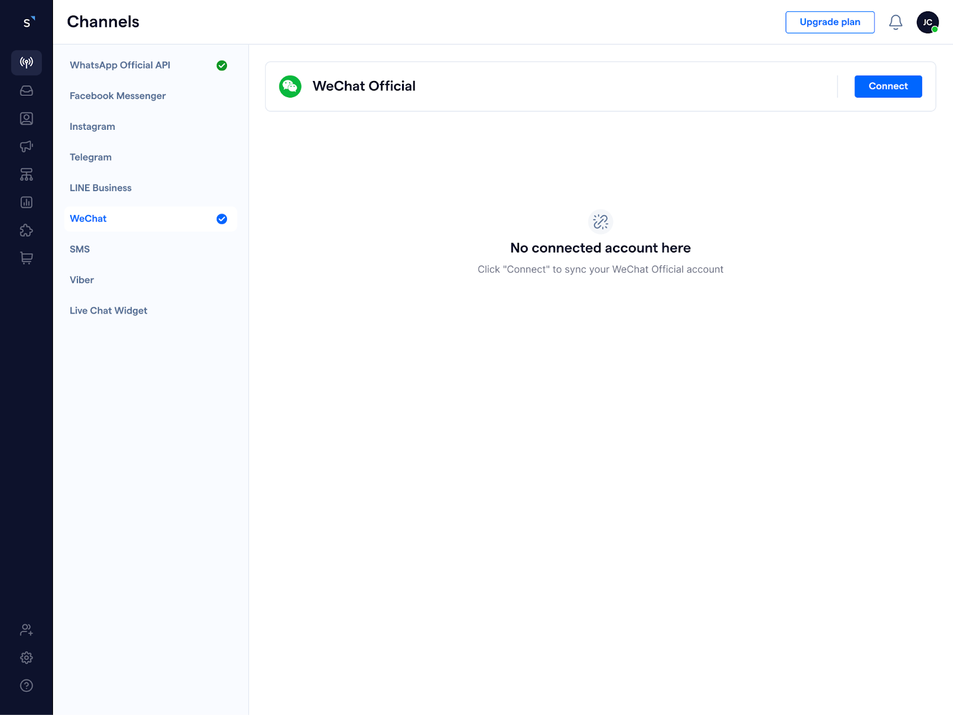Image resolution: width=953 pixels, height=715 pixels.
Task: Open the Inbox icon in sidebar
Action: [x=26, y=90]
